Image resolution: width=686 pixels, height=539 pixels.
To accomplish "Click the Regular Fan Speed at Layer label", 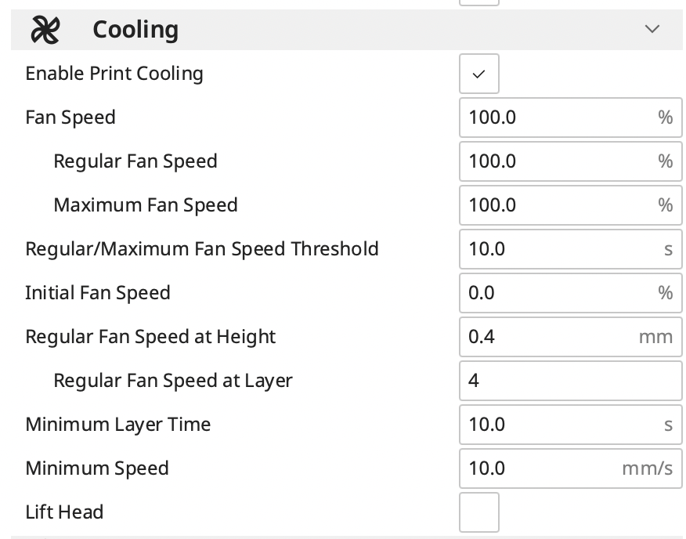I will tap(173, 381).
